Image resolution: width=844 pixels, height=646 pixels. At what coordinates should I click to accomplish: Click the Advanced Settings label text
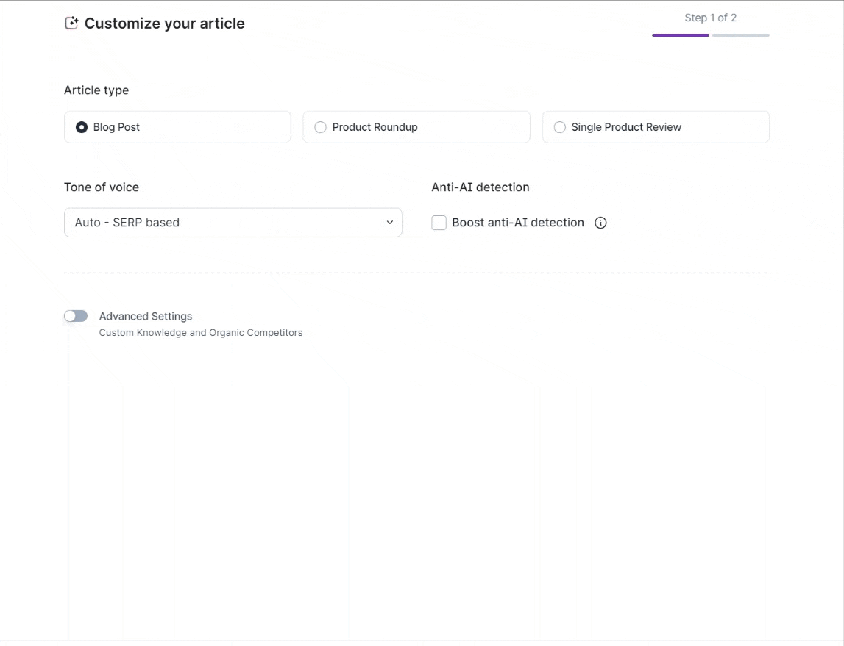click(146, 316)
